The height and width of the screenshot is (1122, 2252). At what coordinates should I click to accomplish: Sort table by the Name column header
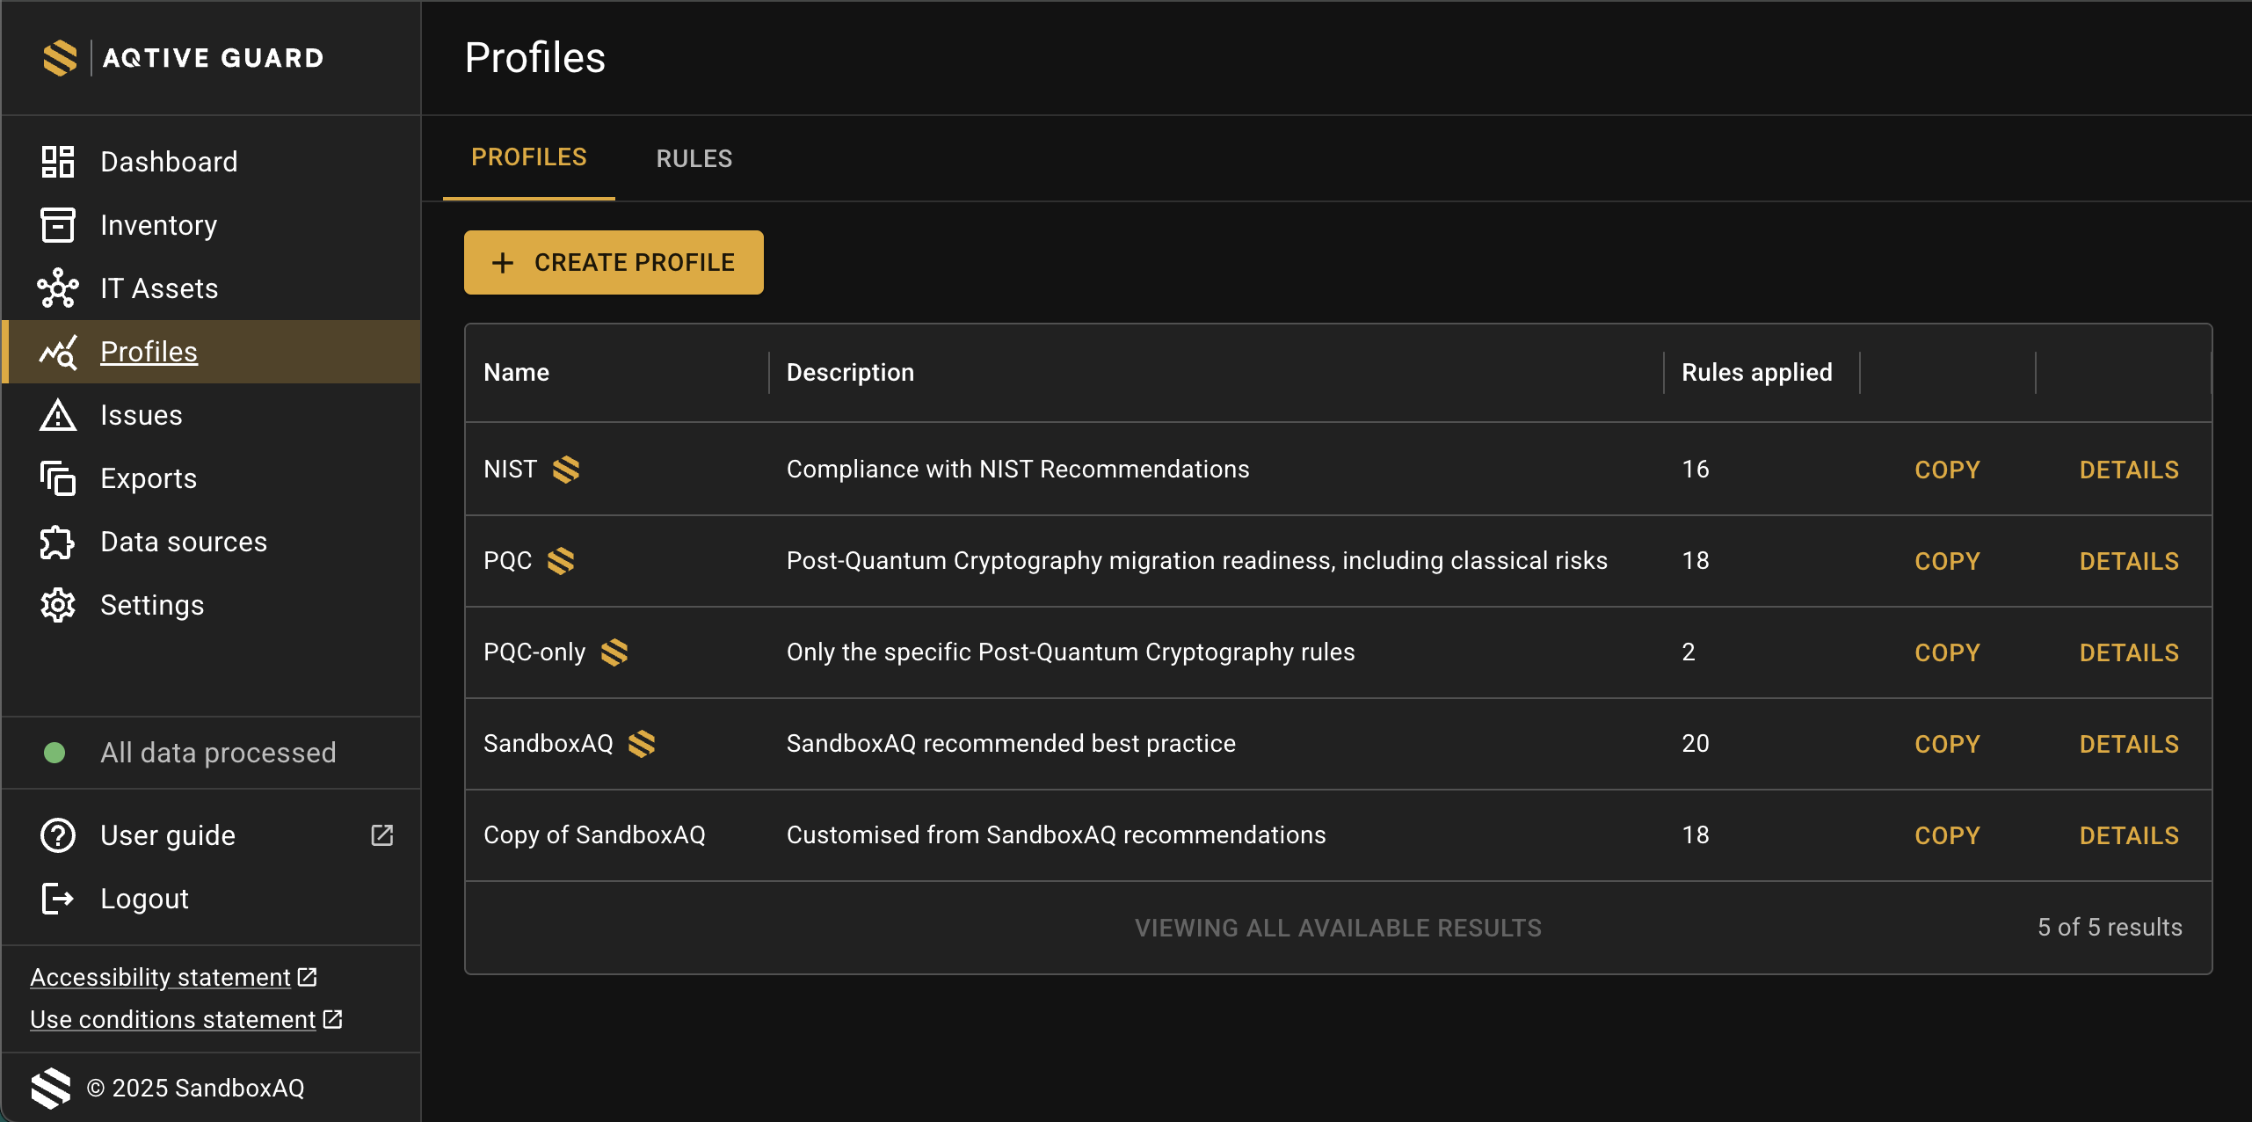[x=516, y=373]
